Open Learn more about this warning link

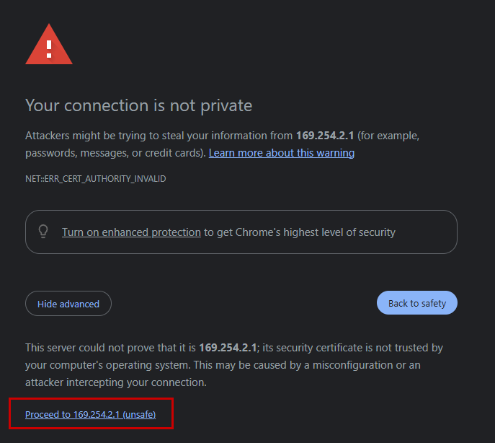(281, 153)
